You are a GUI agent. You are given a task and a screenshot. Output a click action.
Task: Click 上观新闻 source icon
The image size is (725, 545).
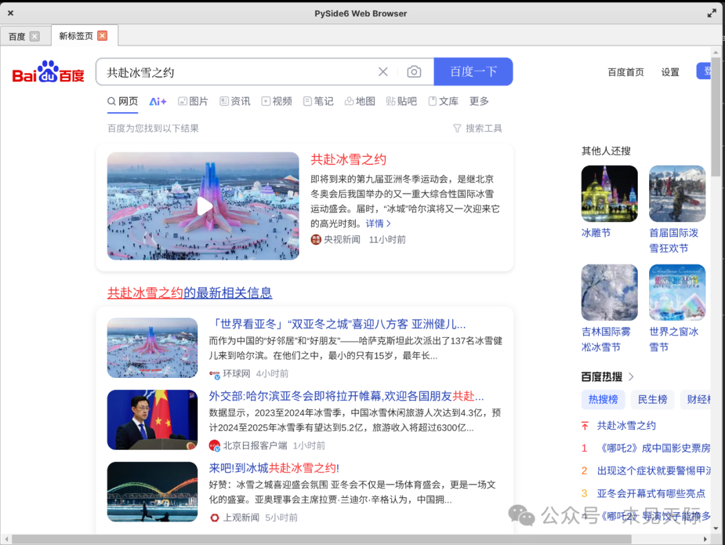215,517
